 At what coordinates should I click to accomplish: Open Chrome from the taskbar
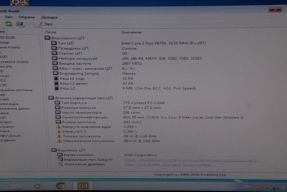[61, 186]
